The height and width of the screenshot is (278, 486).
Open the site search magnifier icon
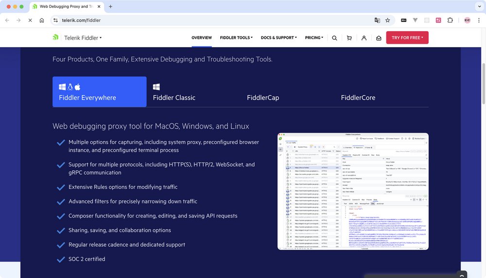334,38
